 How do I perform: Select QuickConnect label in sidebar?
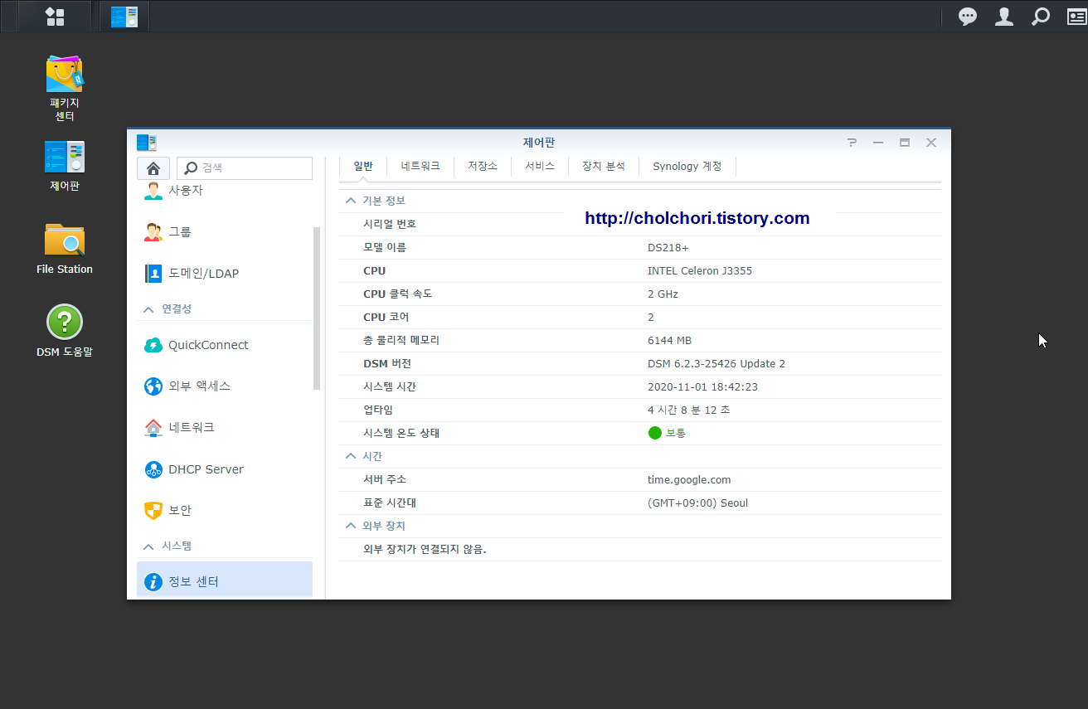coord(209,345)
